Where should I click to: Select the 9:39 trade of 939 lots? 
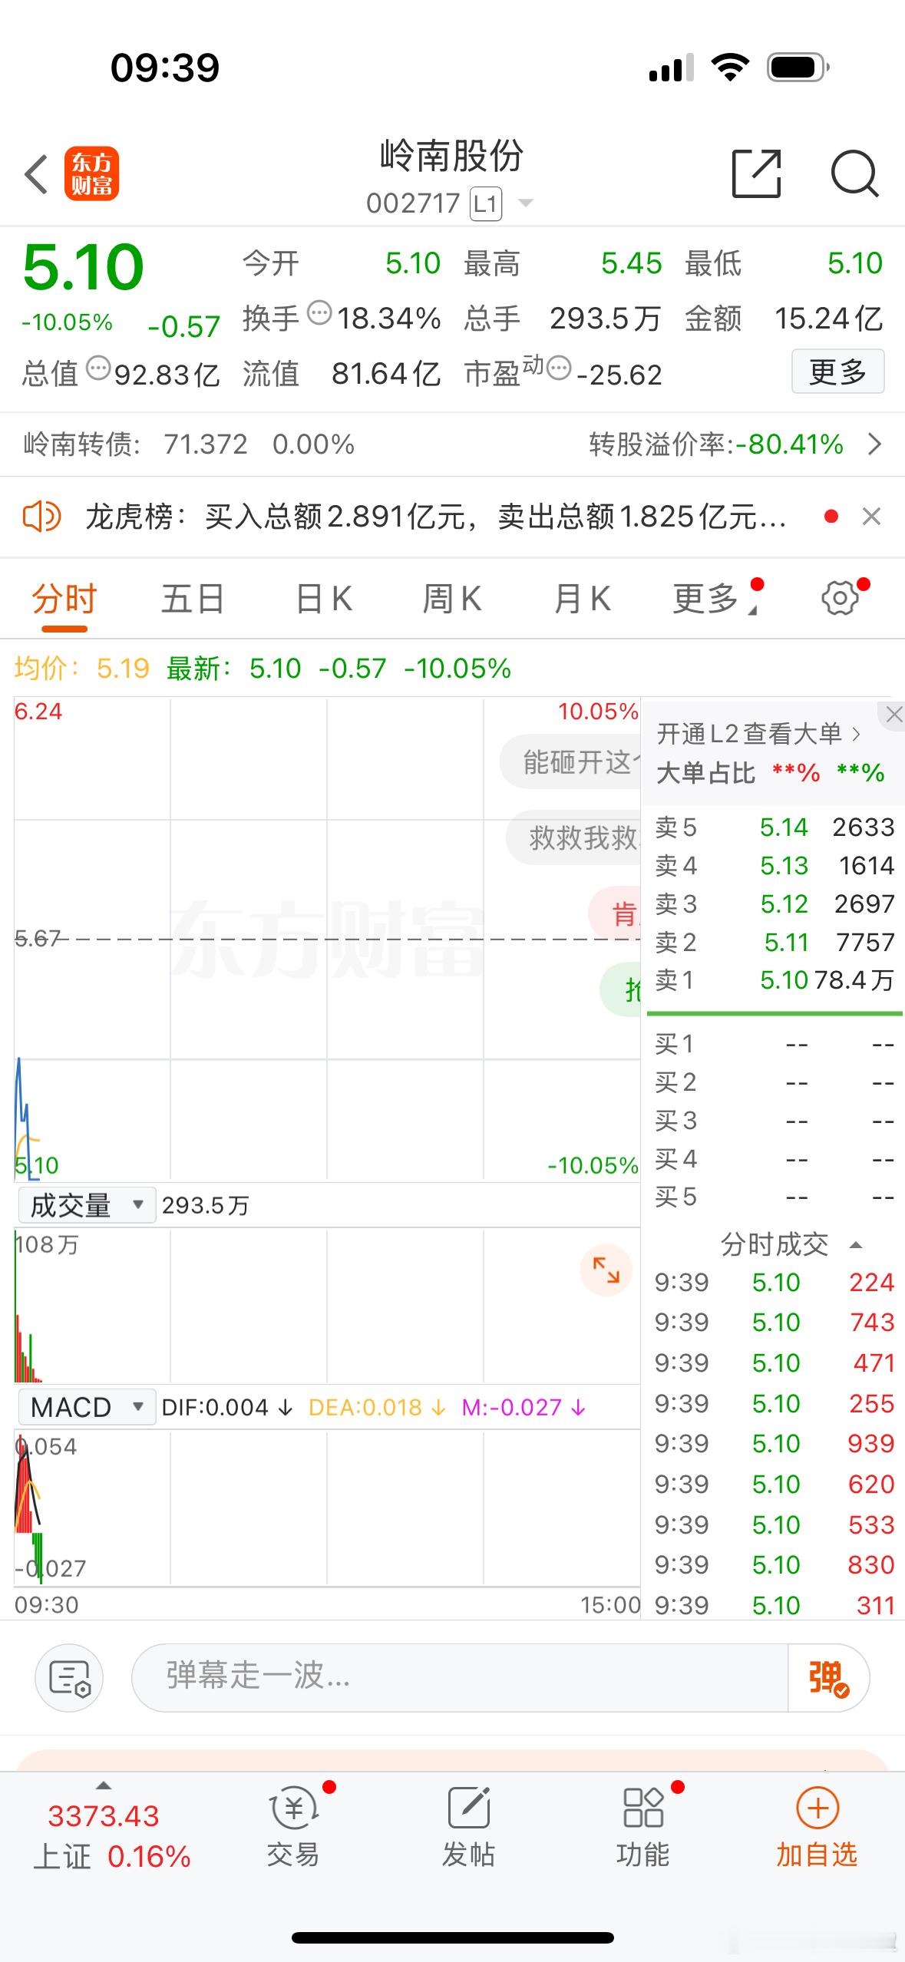pyautogui.click(x=775, y=1443)
